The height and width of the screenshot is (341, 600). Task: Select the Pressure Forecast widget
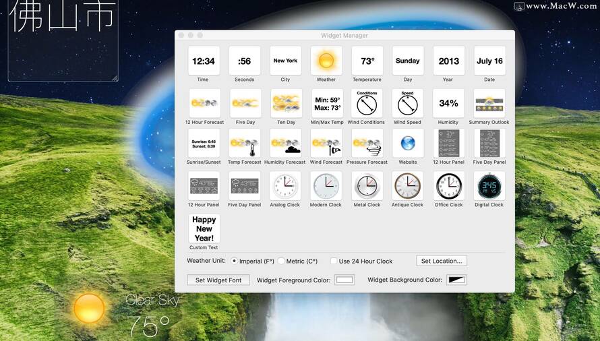[367, 144]
